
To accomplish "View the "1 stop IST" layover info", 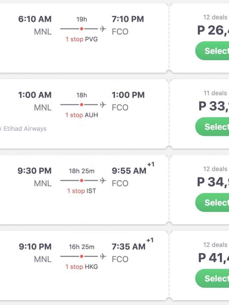I will coord(81,191).
